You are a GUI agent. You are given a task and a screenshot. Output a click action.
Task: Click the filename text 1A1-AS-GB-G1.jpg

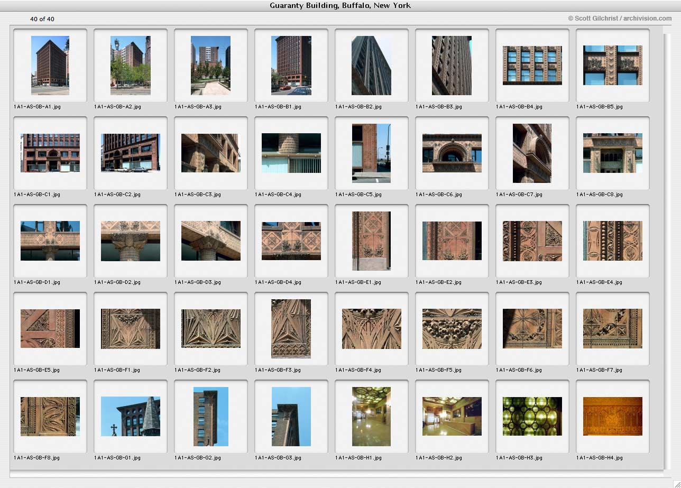[117, 458]
